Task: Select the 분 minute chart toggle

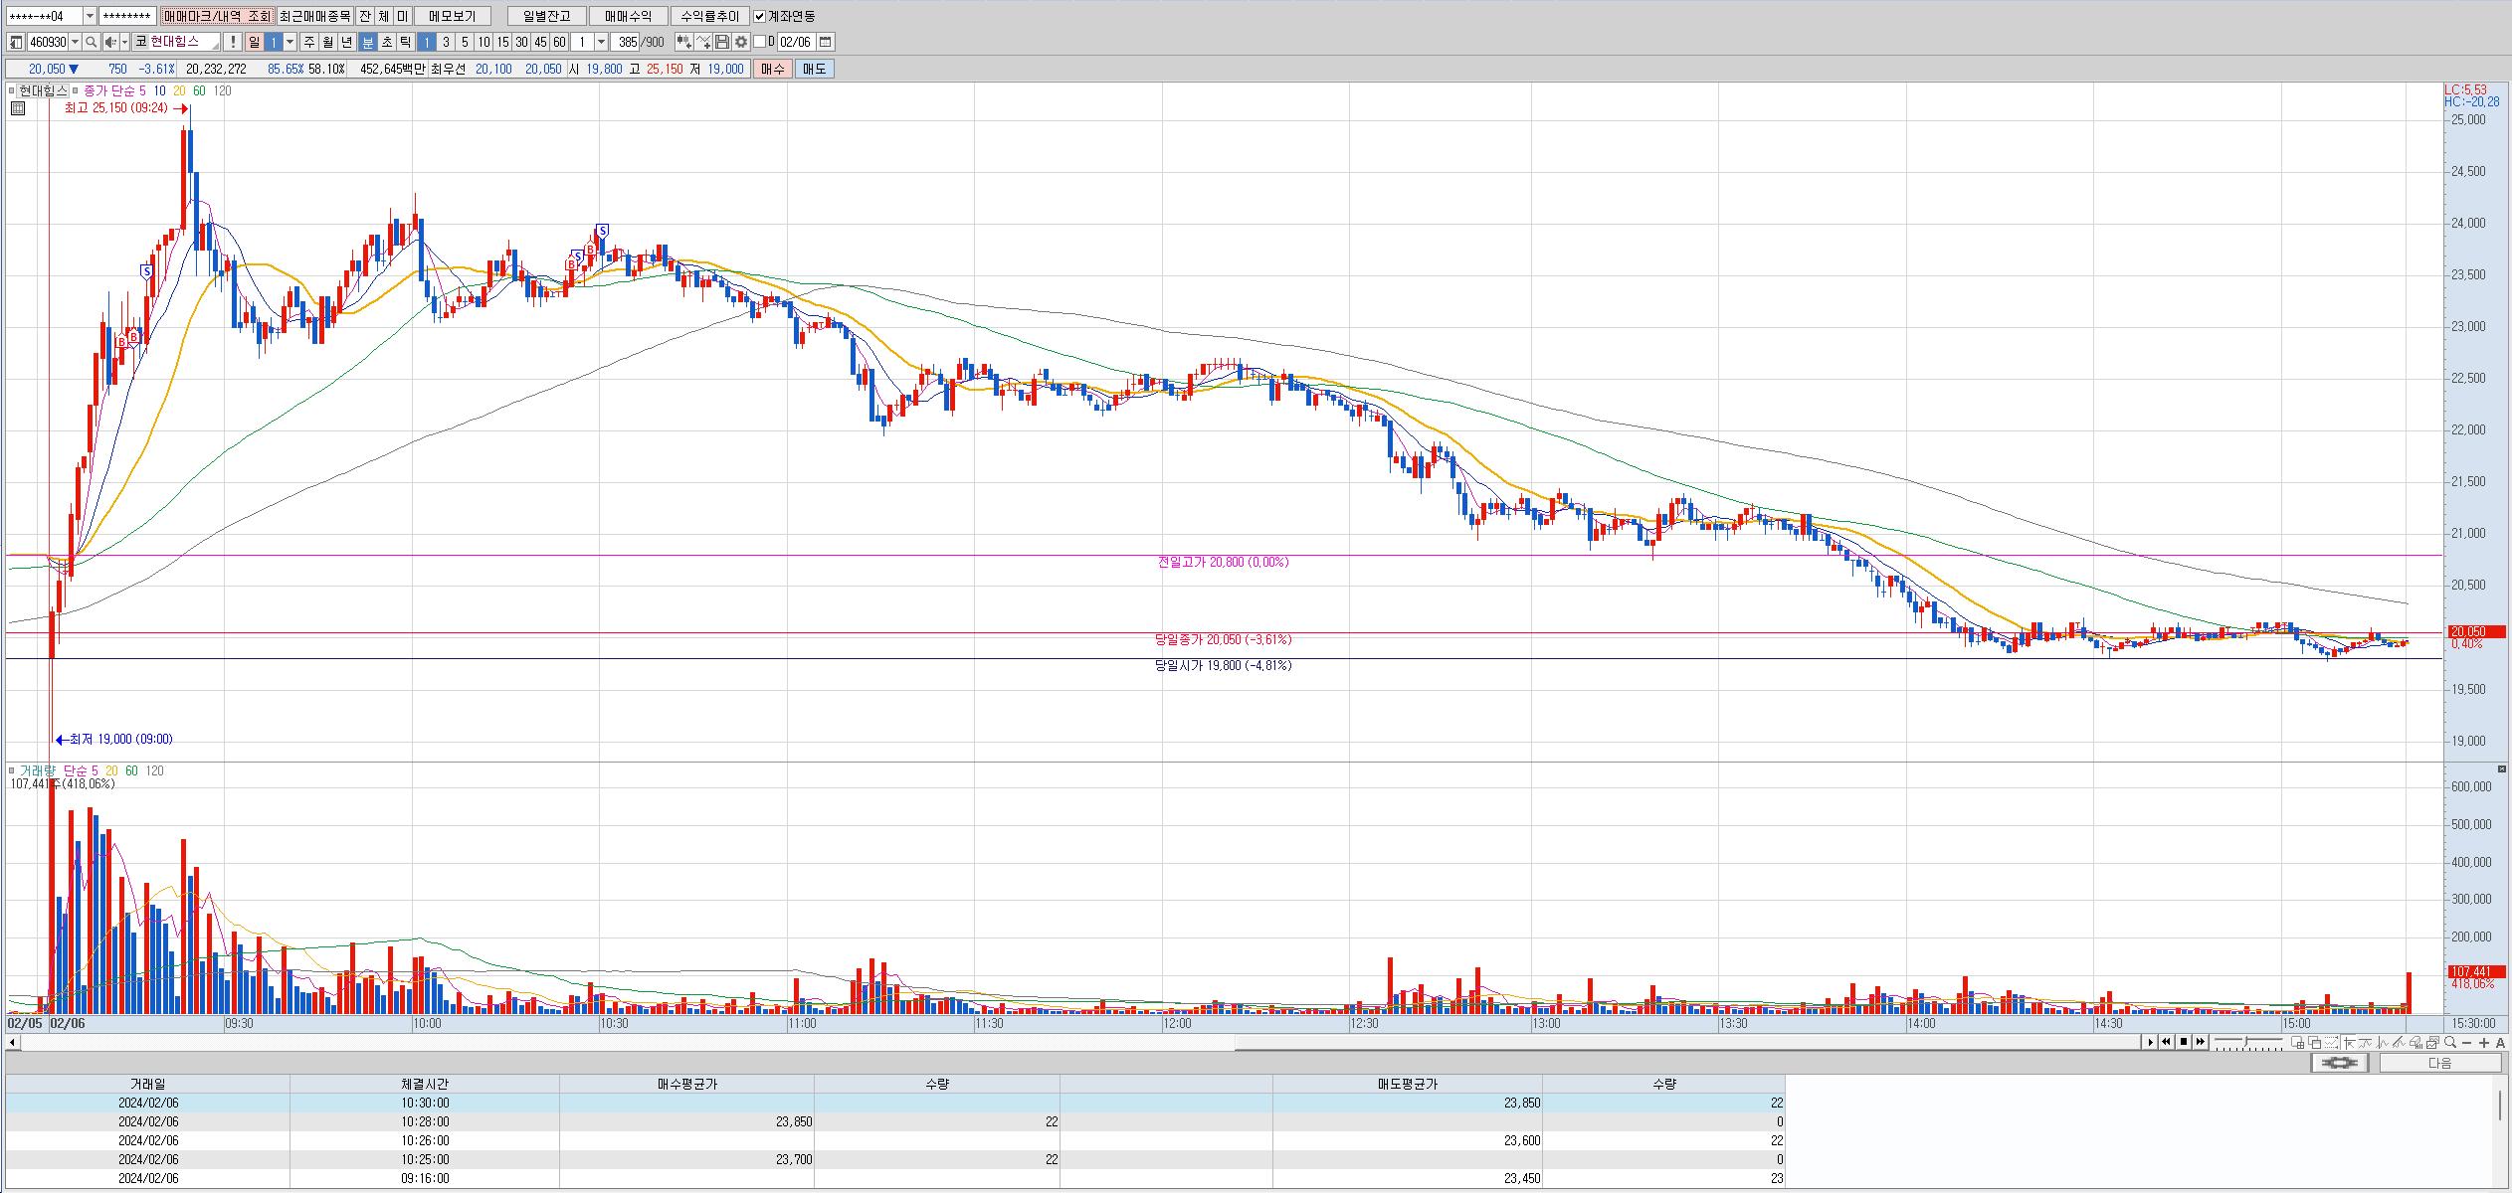Action: pyautogui.click(x=368, y=42)
